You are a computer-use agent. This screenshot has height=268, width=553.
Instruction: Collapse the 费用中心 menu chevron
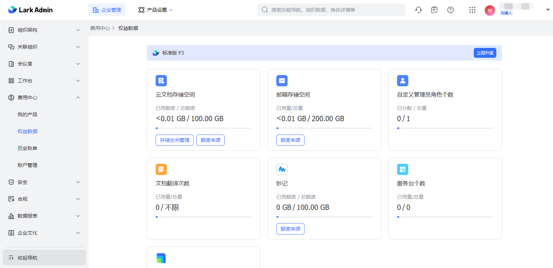78,98
